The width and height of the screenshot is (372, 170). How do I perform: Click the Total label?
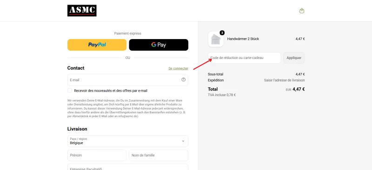tap(213, 89)
